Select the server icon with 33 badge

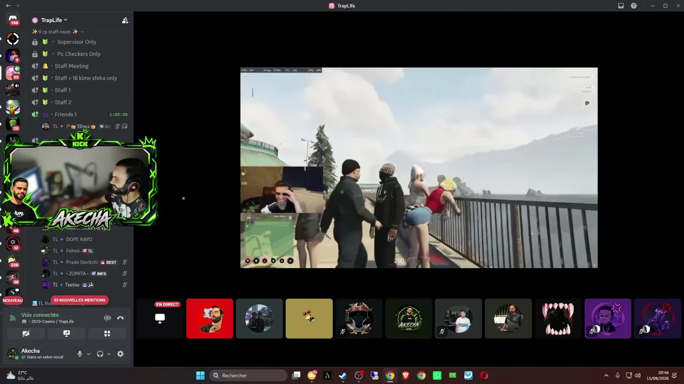[x=13, y=73]
